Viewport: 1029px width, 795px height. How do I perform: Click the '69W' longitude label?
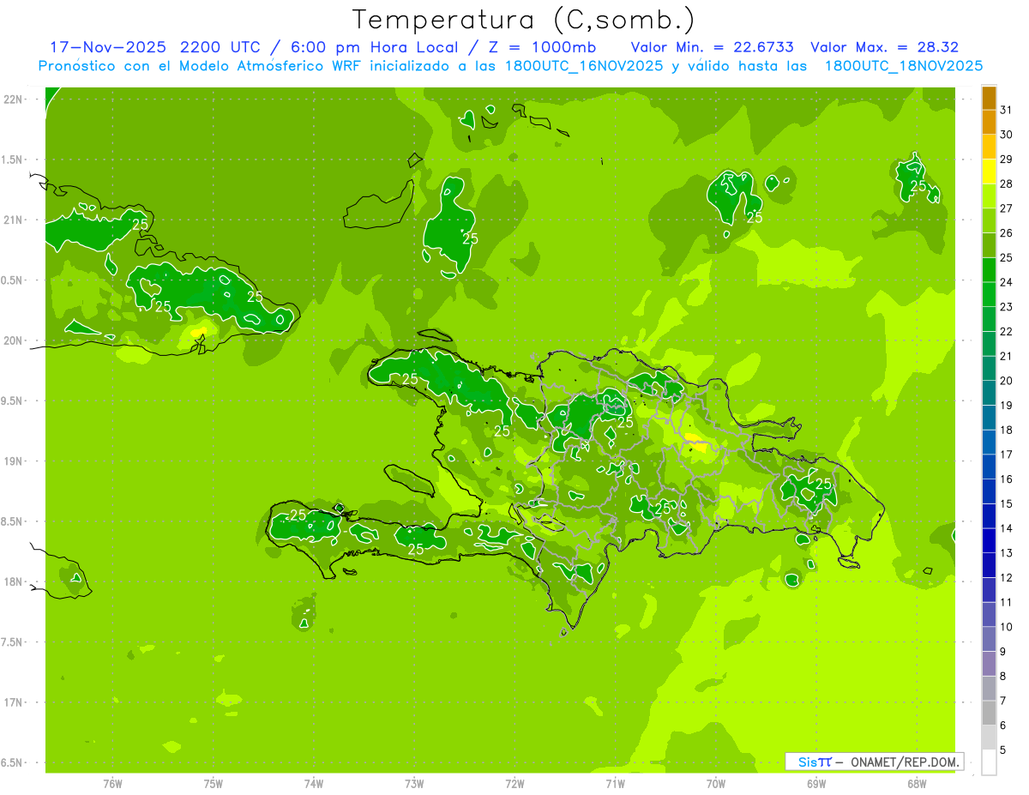click(816, 783)
